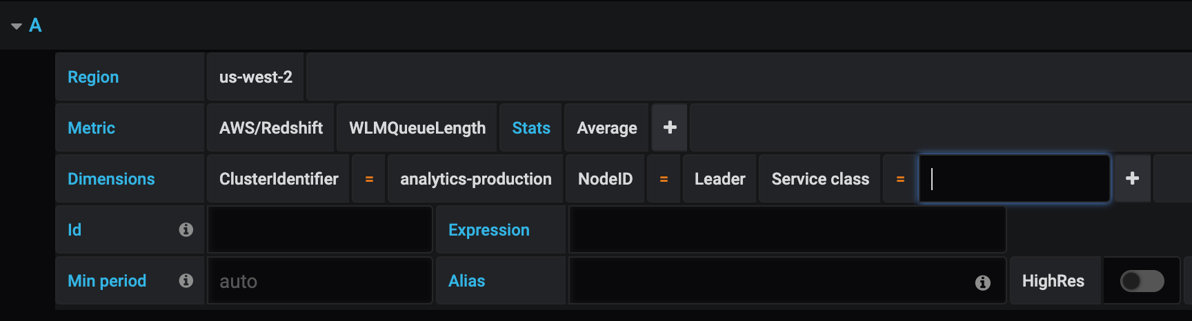Focus the empty Service class value field
1192x321 pixels.
(x=1014, y=178)
